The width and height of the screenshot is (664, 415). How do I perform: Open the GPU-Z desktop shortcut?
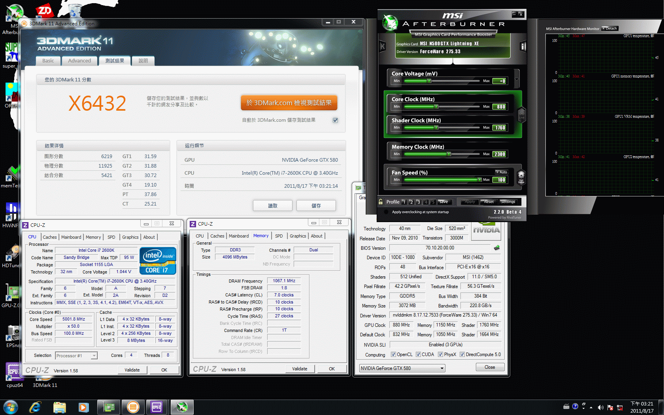pyautogui.click(x=11, y=296)
